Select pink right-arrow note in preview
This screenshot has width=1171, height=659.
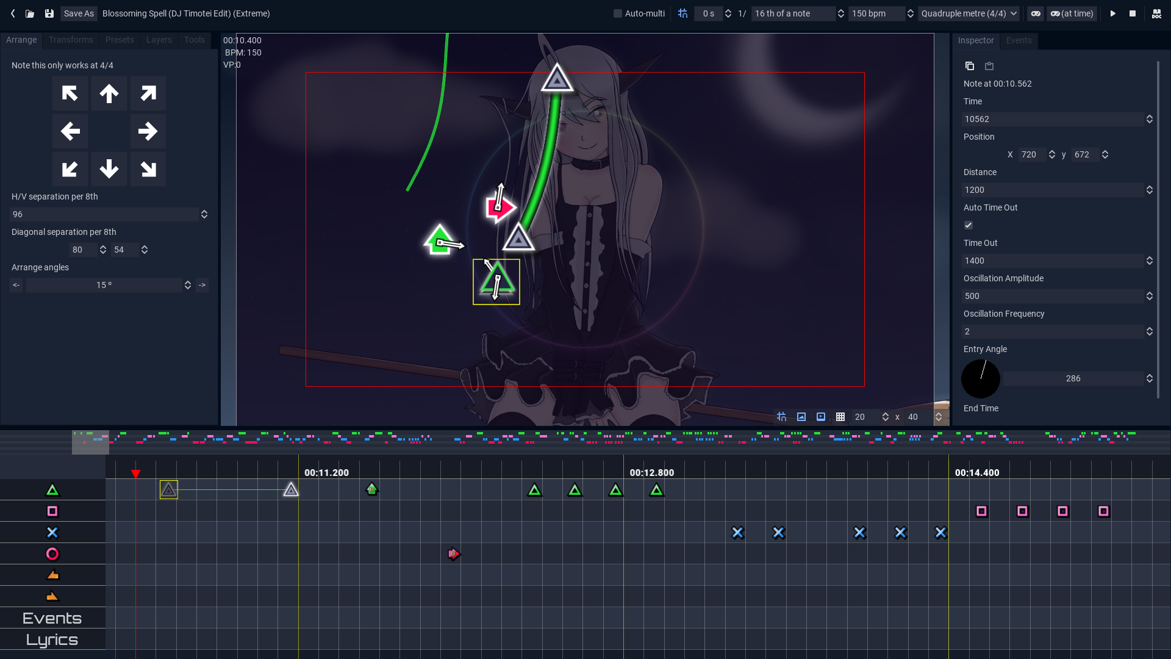501,207
